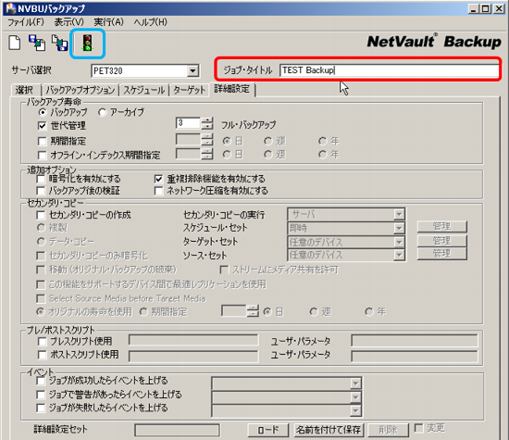Enable the 期間指定 checkbox in backup life
This screenshot has height=440, width=509.
[x=42, y=141]
